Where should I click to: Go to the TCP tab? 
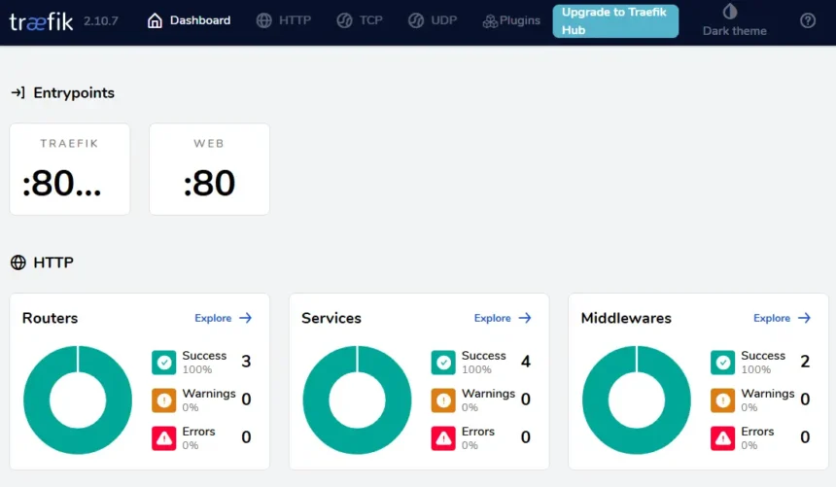point(360,20)
